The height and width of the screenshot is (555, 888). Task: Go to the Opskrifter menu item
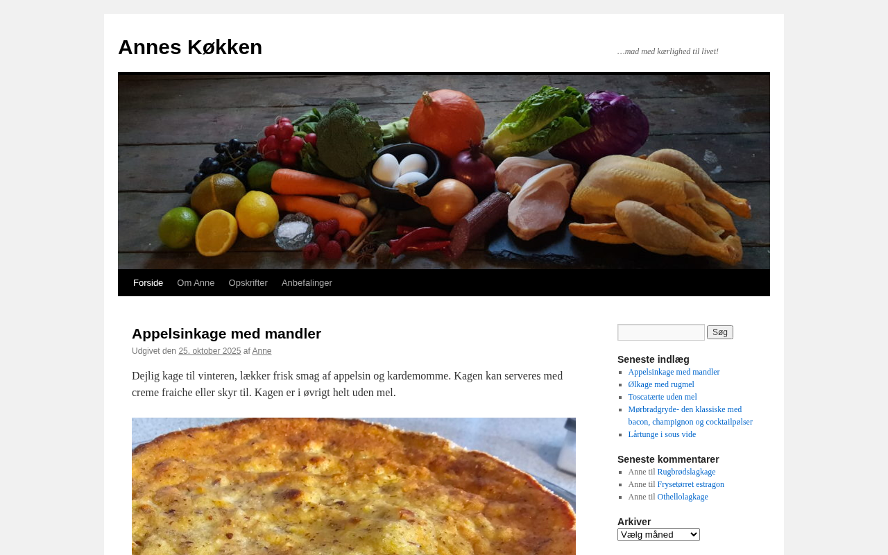[248, 283]
